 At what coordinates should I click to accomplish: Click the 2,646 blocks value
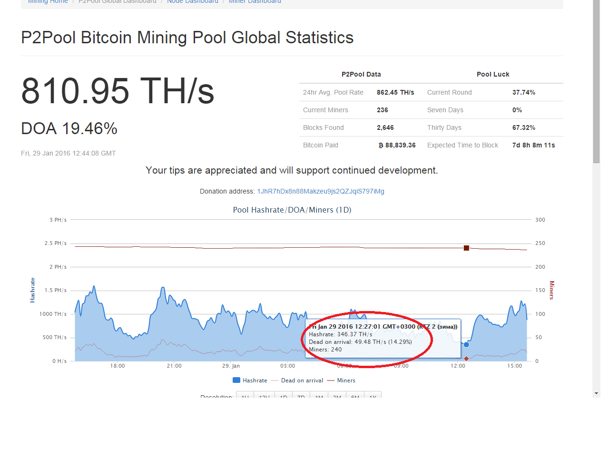click(385, 127)
